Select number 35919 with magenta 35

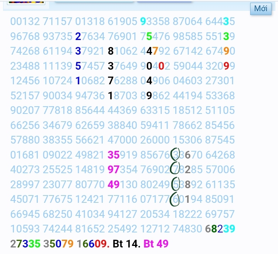point(122,155)
